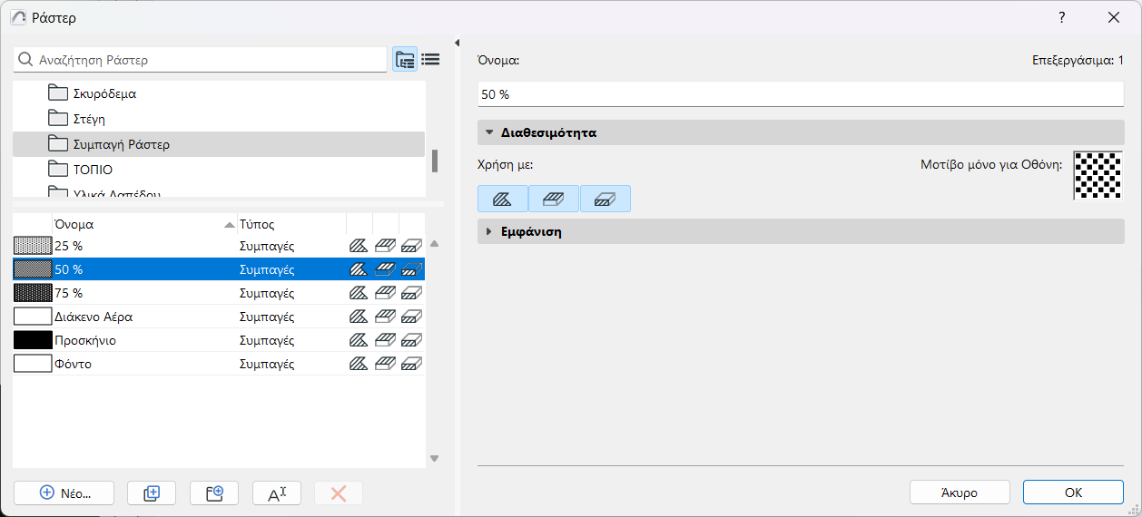Image resolution: width=1142 pixels, height=517 pixels.
Task: Click the folder icon next to ΤΟΠΙΟ
Action: 59,170
